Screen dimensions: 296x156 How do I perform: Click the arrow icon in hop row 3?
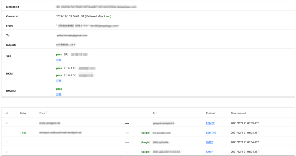[127, 152]
